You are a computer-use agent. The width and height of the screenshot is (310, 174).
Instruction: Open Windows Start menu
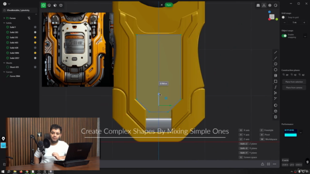(x=3, y=172)
